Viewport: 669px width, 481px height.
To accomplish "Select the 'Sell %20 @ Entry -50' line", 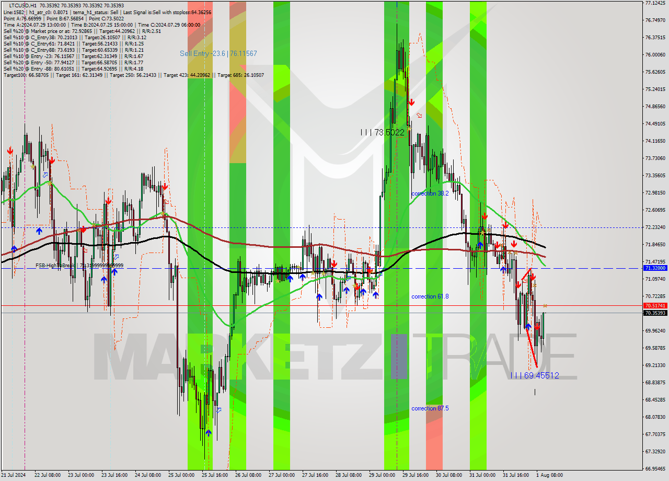I will pyautogui.click(x=73, y=62).
